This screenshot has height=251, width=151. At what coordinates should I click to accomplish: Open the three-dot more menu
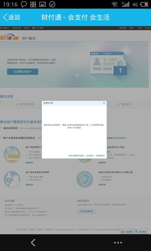point(118,243)
